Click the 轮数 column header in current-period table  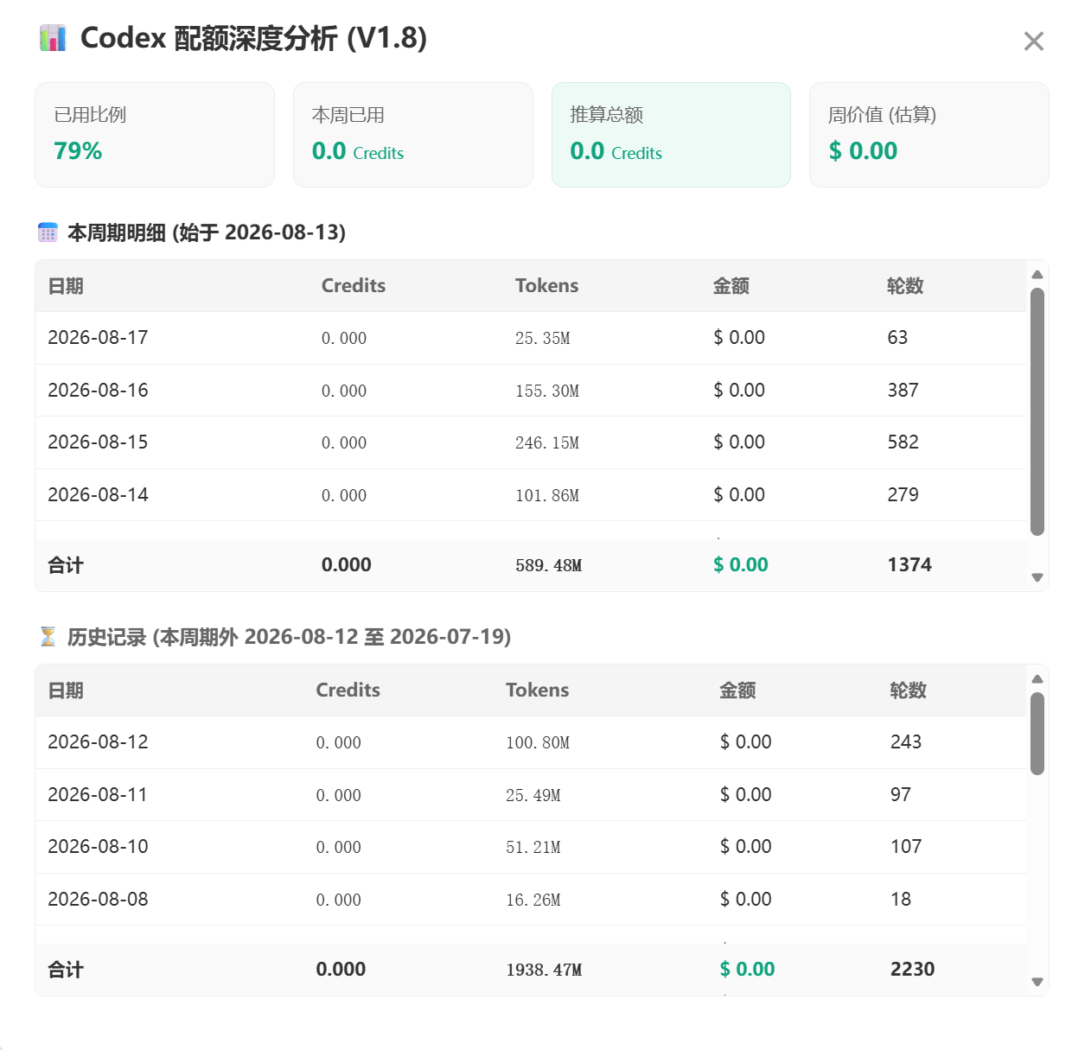click(x=905, y=286)
